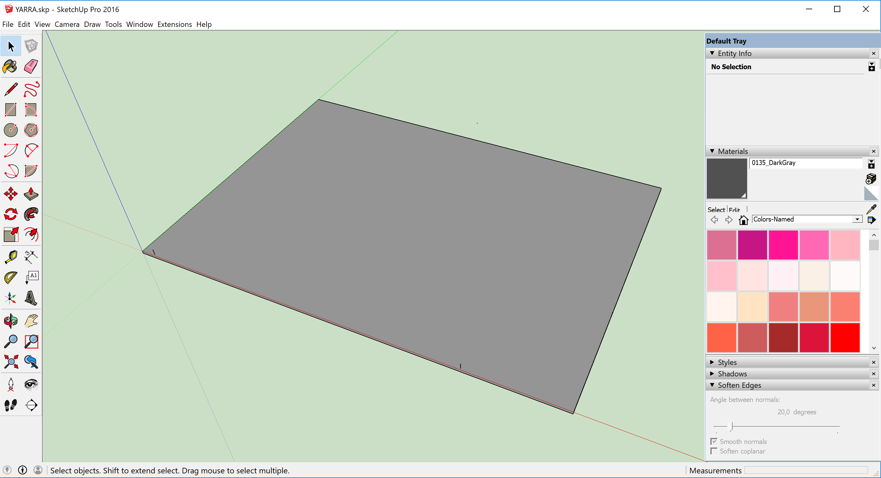Toggle Entity Info show details button
881x478 pixels.
pyautogui.click(x=871, y=66)
